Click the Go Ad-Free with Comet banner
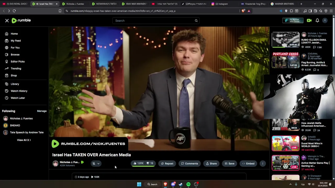 tap(293, 21)
